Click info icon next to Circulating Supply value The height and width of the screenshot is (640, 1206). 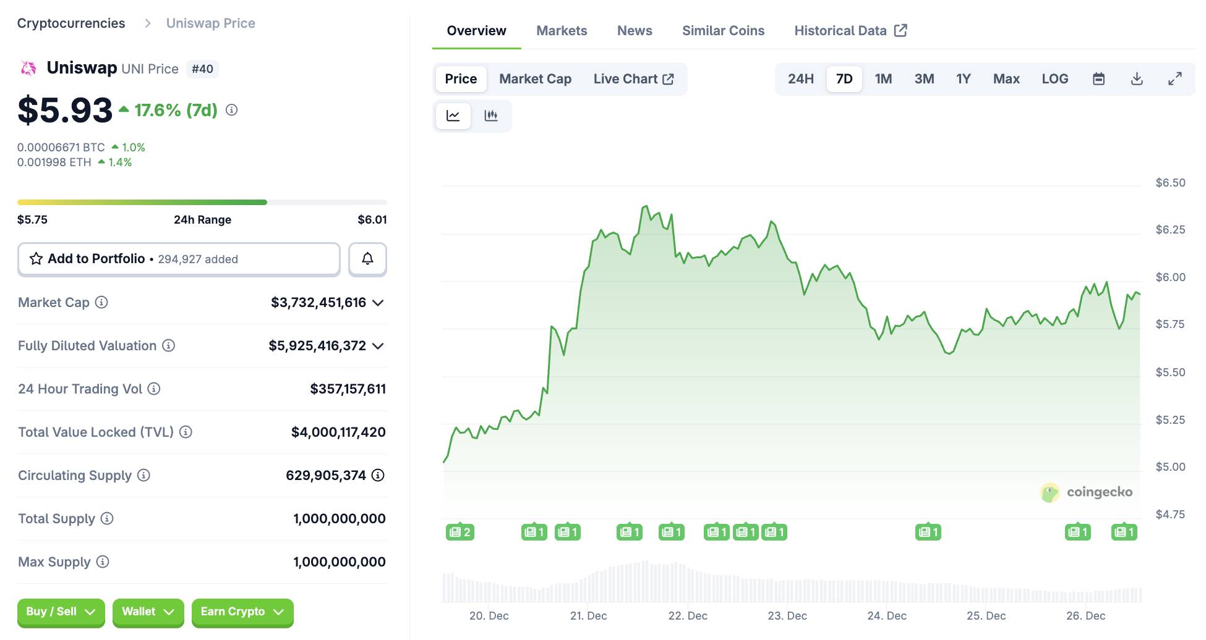[x=378, y=475]
